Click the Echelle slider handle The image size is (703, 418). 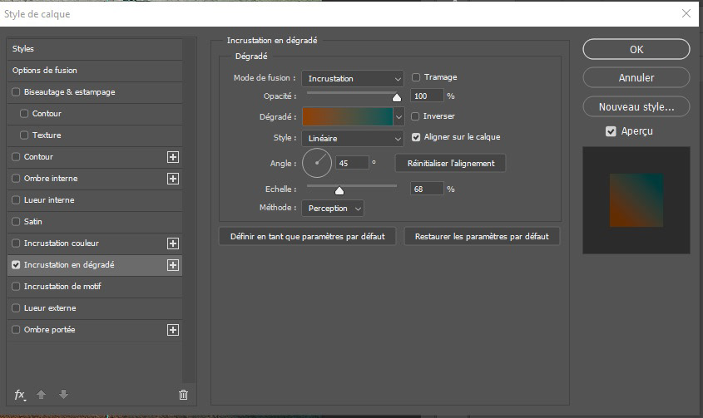point(339,190)
